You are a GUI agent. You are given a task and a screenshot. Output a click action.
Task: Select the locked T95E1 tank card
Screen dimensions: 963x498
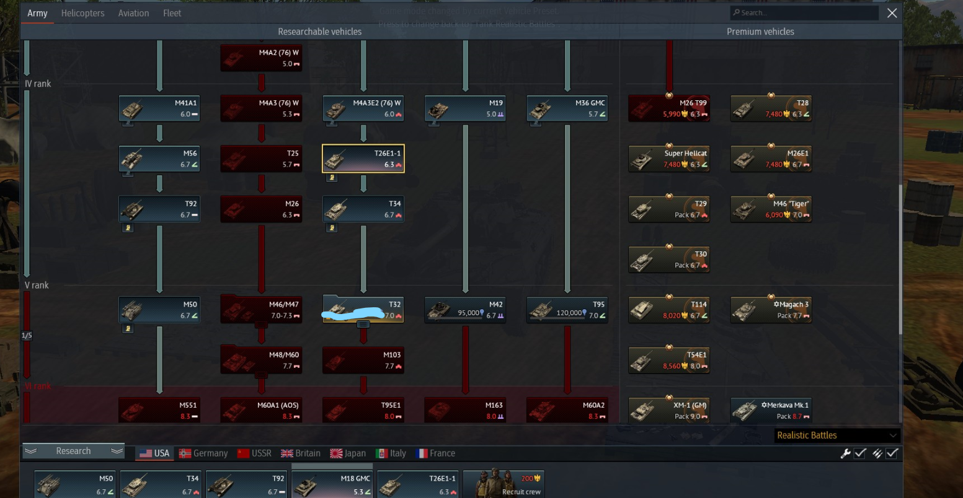[x=363, y=410]
